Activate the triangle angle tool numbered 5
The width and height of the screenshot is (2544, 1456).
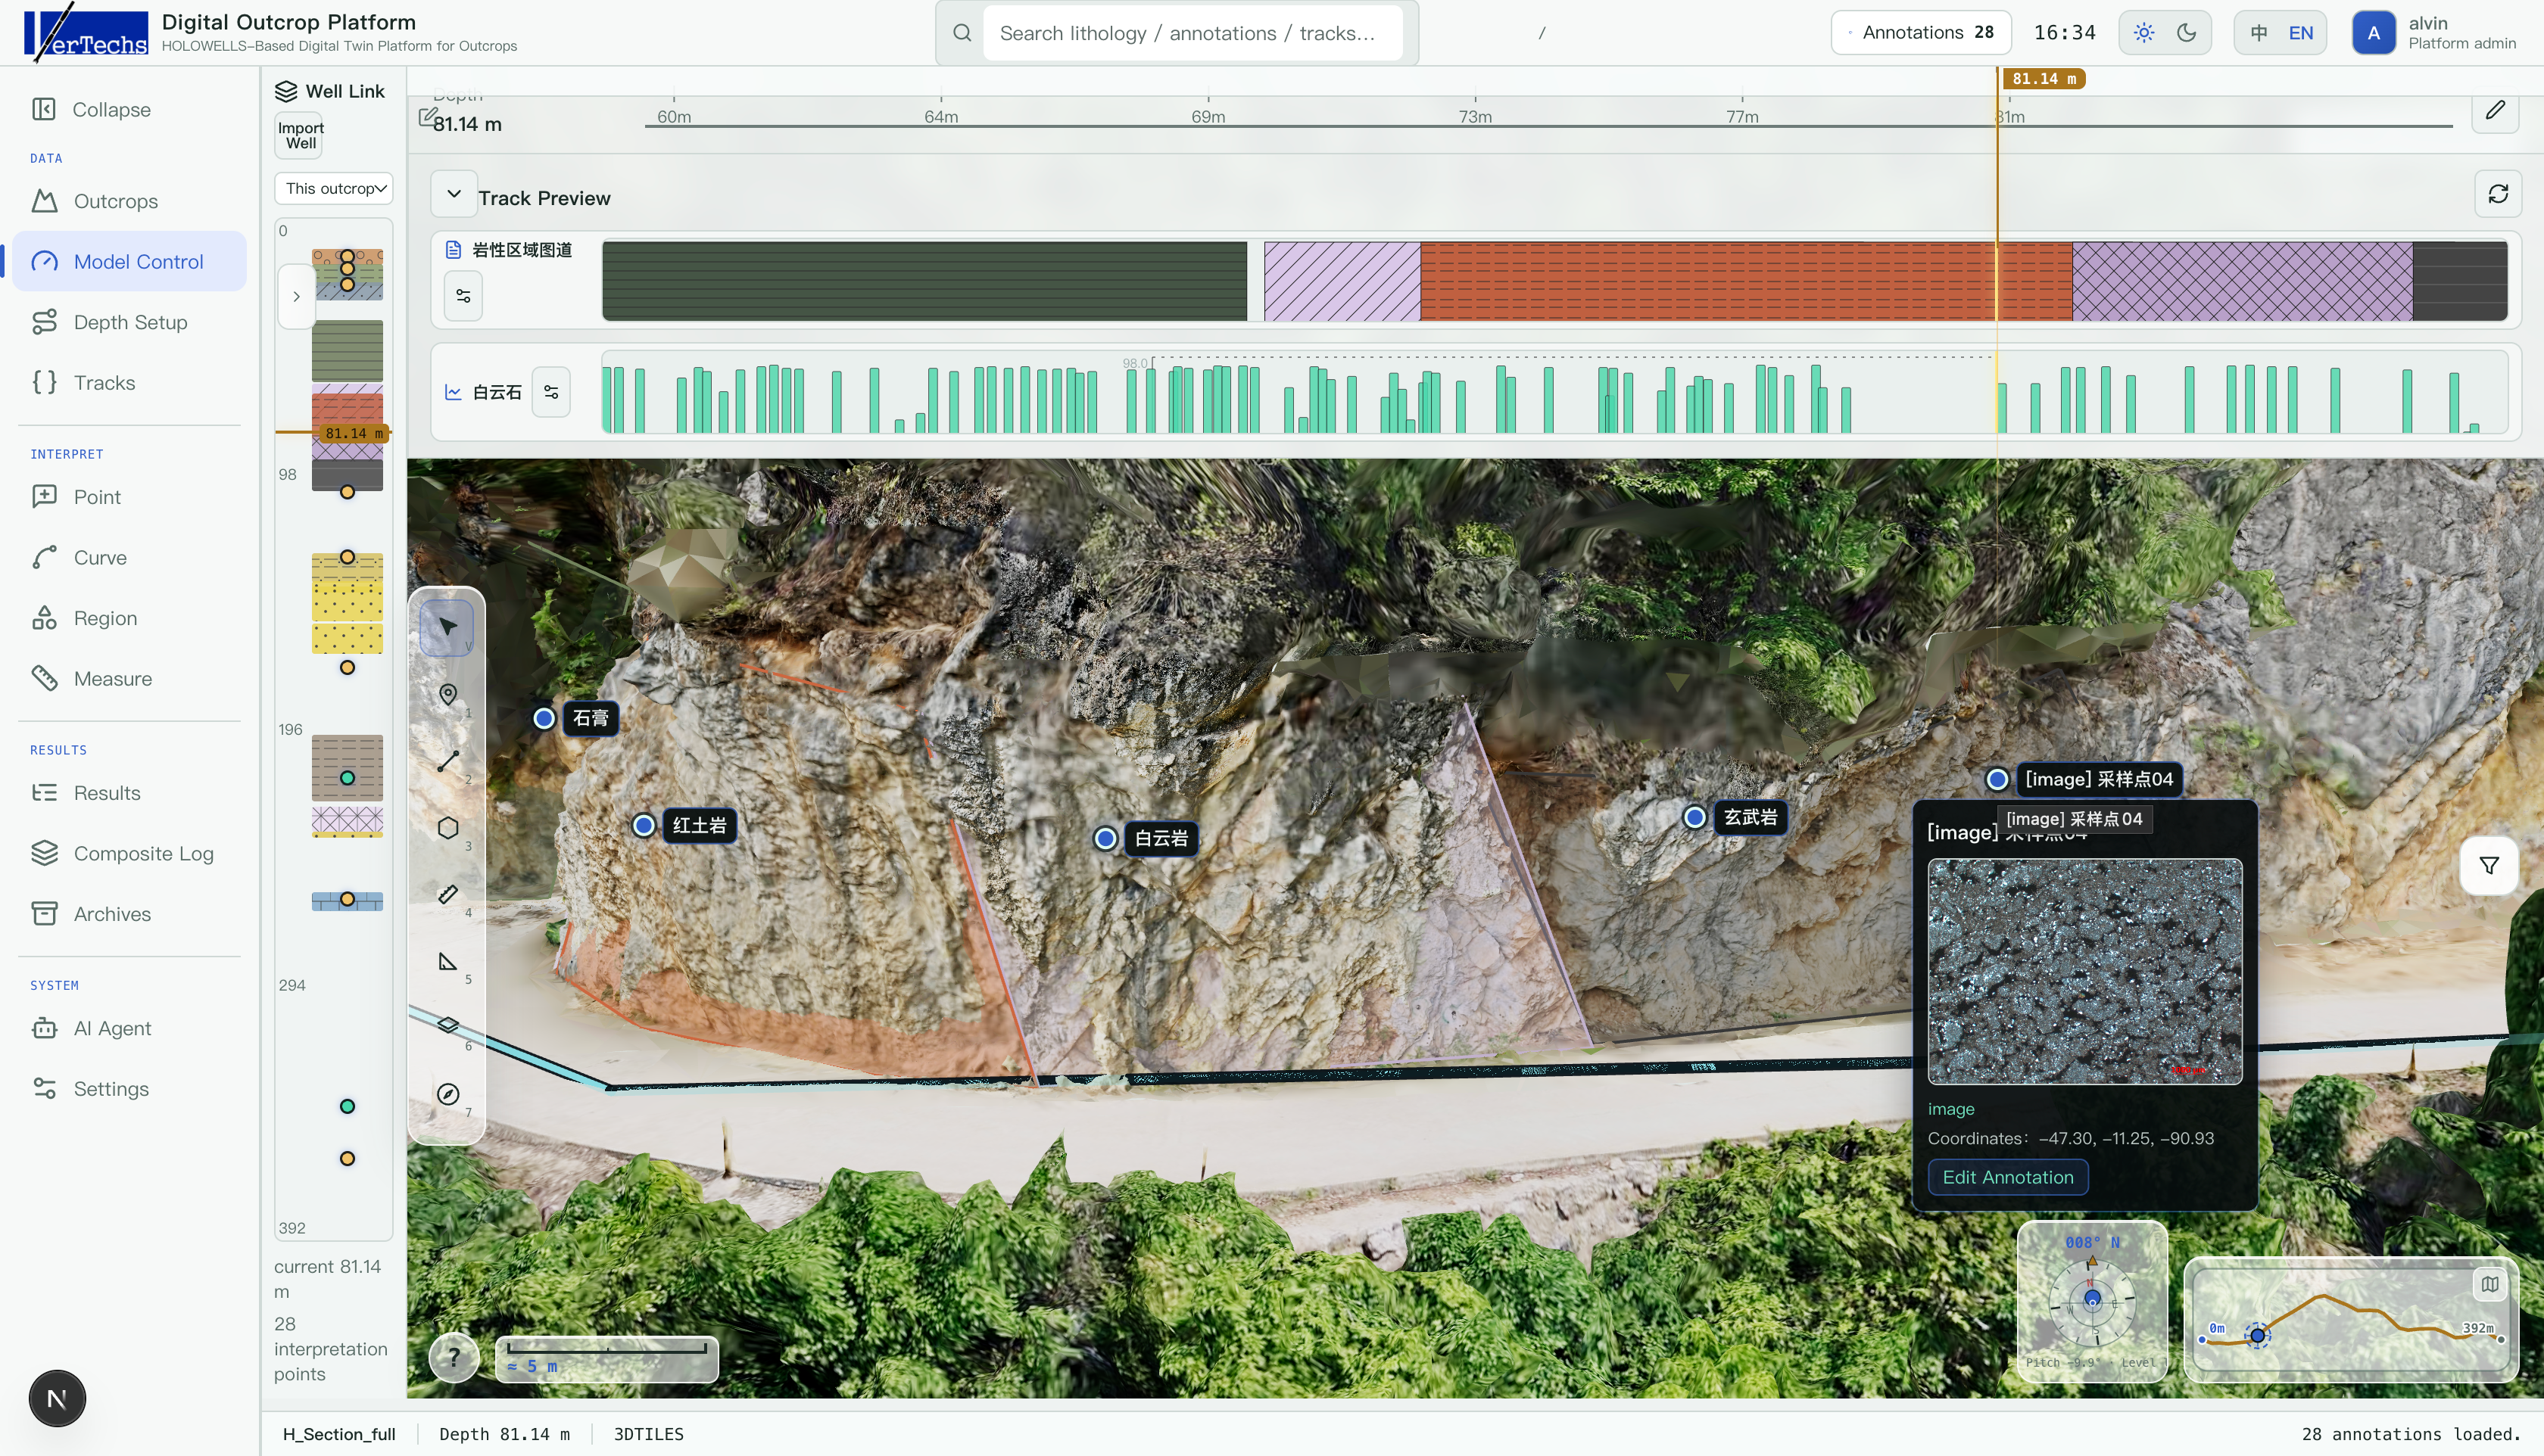(x=447, y=961)
